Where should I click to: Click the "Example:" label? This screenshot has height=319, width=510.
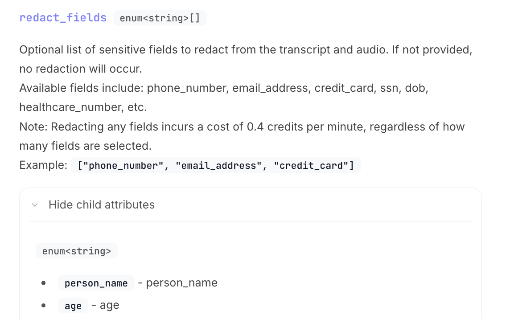tap(43, 165)
